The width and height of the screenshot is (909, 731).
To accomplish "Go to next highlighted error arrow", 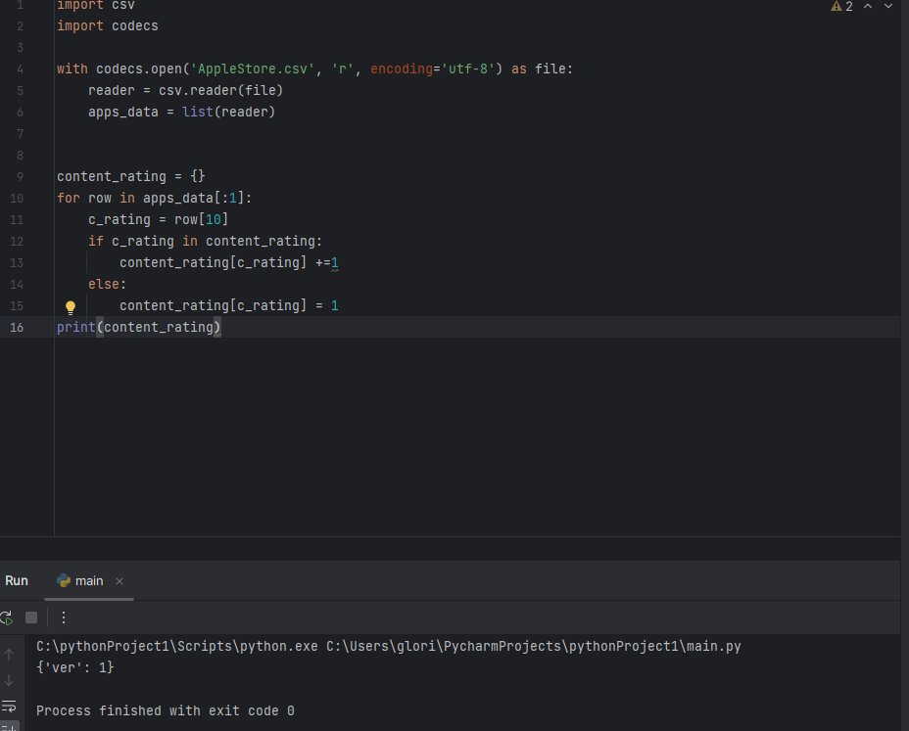I will point(888,7).
